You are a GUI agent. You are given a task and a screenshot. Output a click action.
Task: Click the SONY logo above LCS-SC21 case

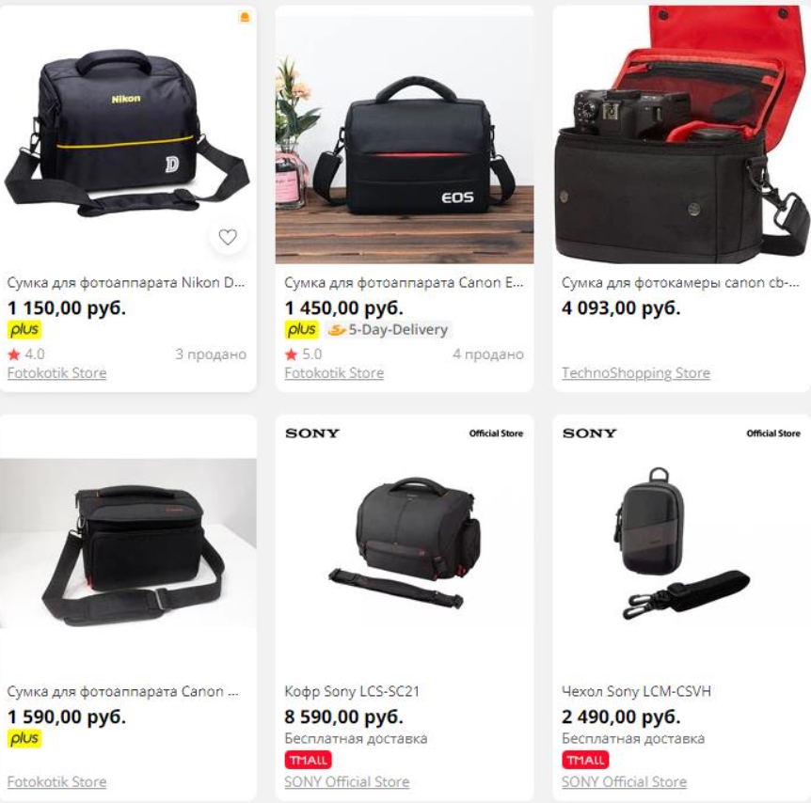(x=311, y=433)
